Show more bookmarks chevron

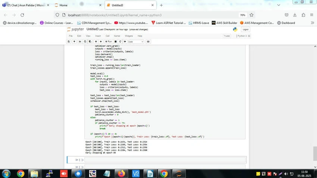pos(313,23)
